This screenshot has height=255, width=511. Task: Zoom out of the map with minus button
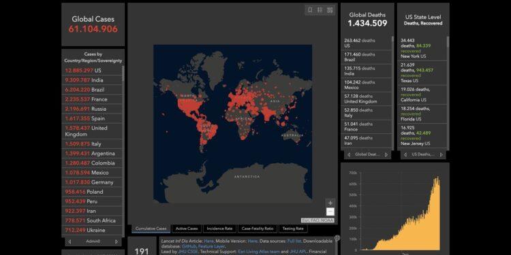coord(330,211)
